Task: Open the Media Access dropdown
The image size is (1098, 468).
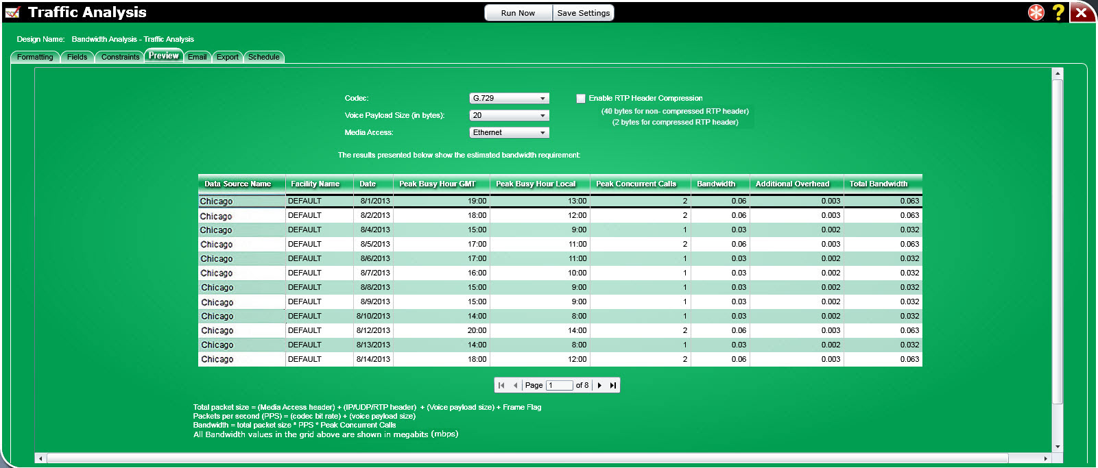Action: [x=509, y=133]
